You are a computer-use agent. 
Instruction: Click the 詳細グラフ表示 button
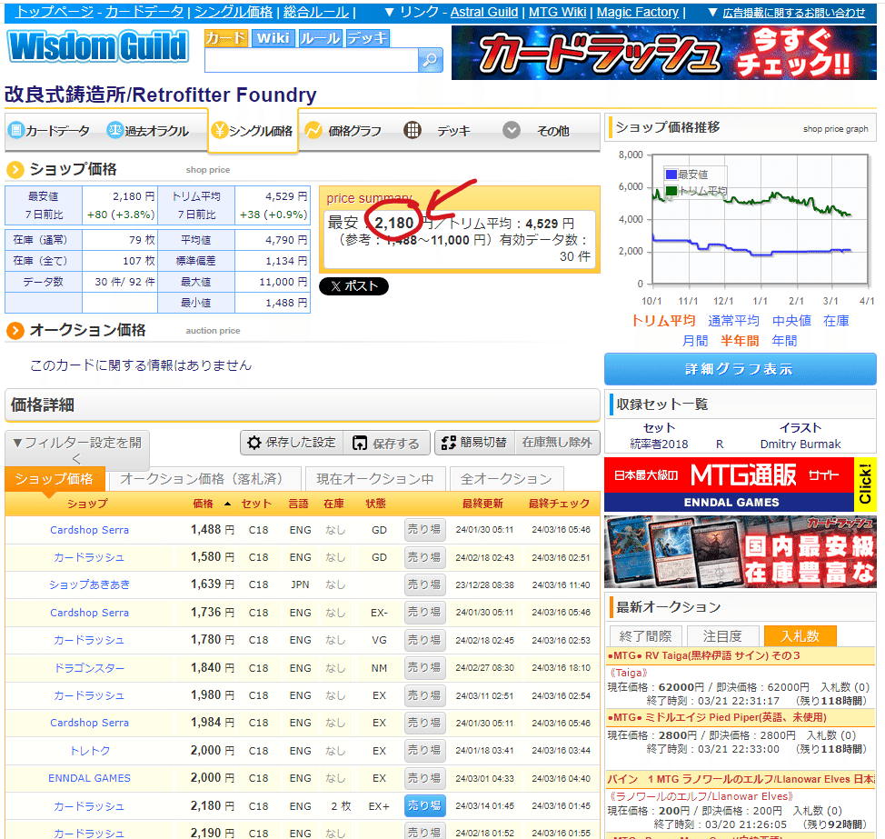(740, 369)
